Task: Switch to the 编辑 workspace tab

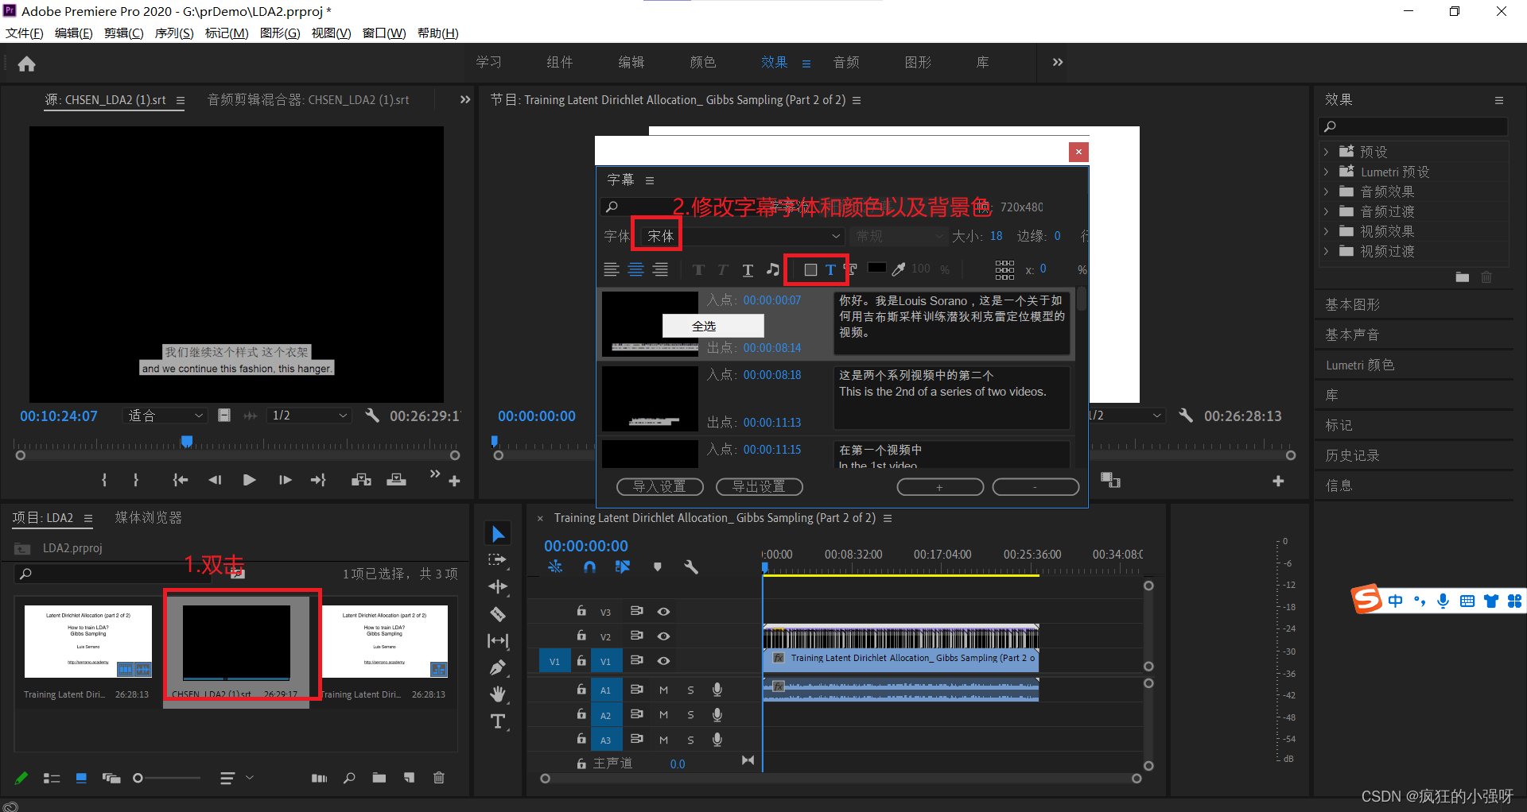Action: point(631,62)
